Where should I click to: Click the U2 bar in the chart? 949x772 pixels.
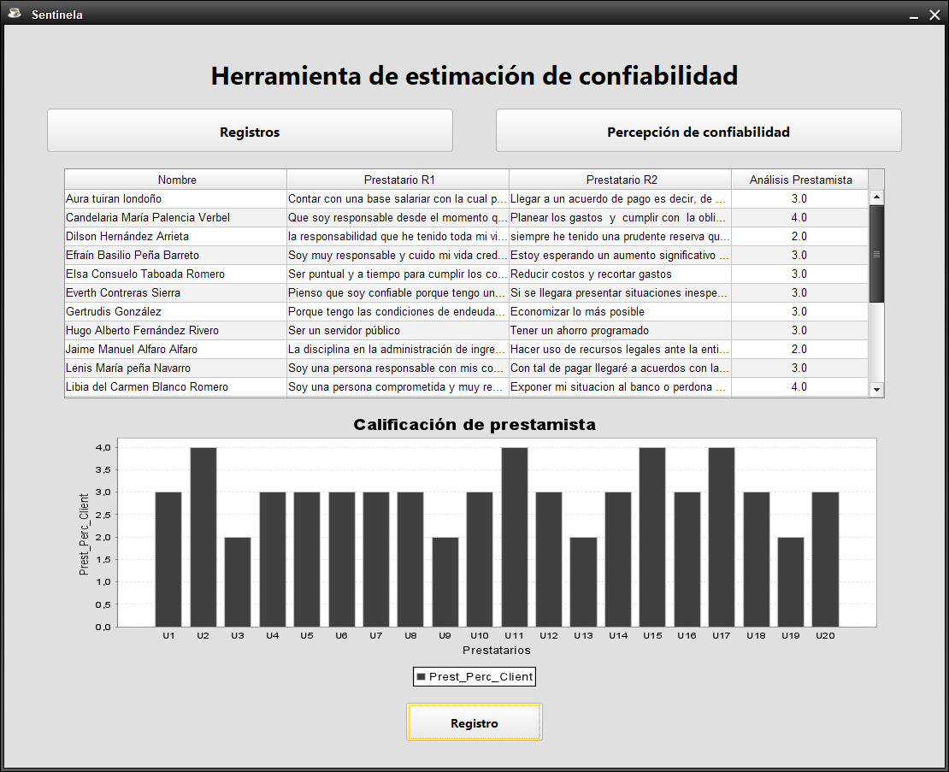pos(203,537)
